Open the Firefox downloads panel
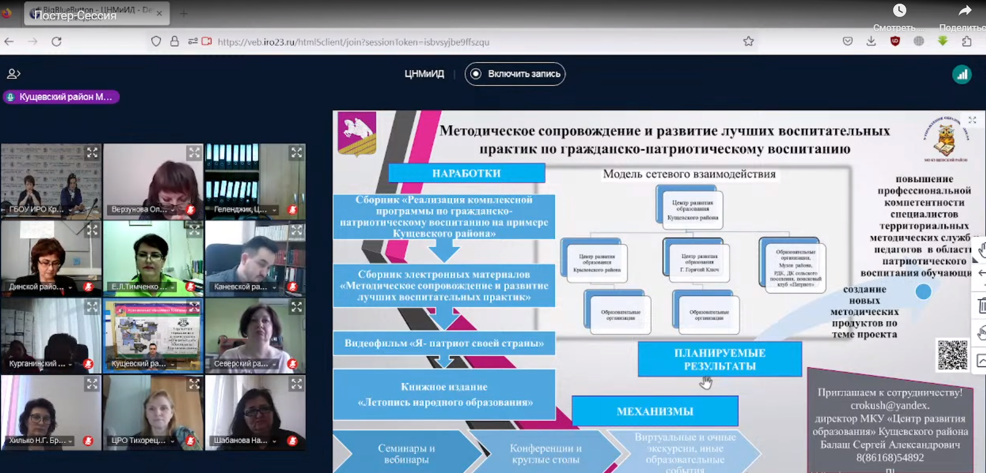The width and height of the screenshot is (986, 473). 871,42
